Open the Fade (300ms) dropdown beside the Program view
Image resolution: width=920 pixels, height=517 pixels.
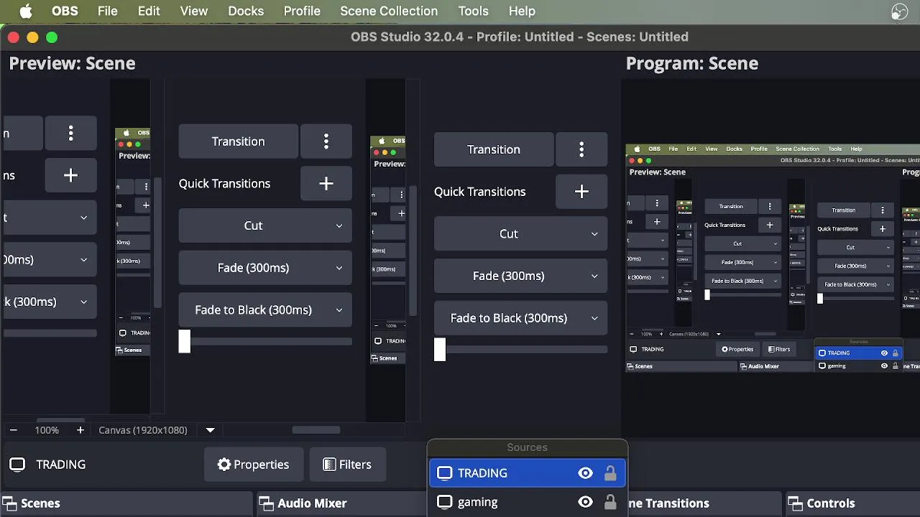click(x=520, y=276)
